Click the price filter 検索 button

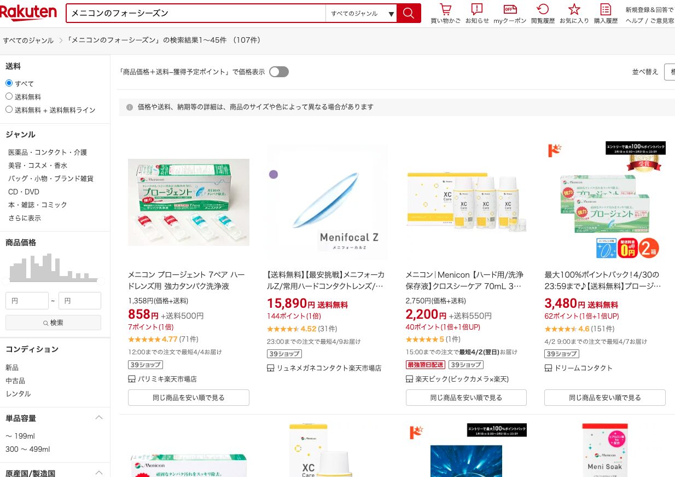pyautogui.click(x=53, y=323)
